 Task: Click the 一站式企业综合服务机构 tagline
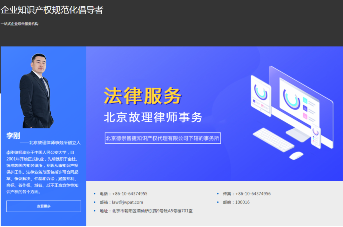pos(19,24)
